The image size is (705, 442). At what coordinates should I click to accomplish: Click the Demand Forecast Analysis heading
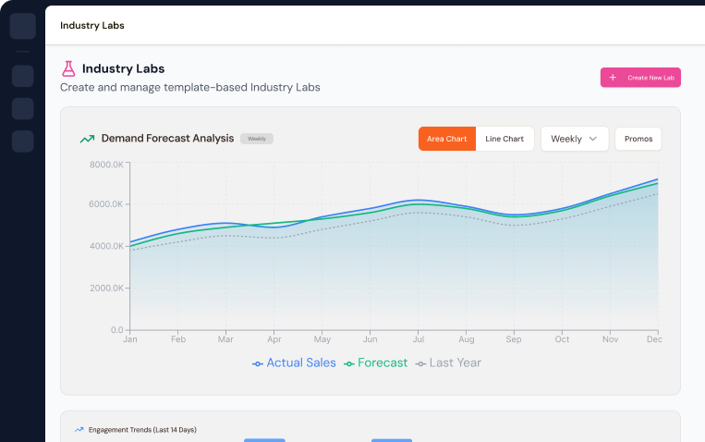167,138
